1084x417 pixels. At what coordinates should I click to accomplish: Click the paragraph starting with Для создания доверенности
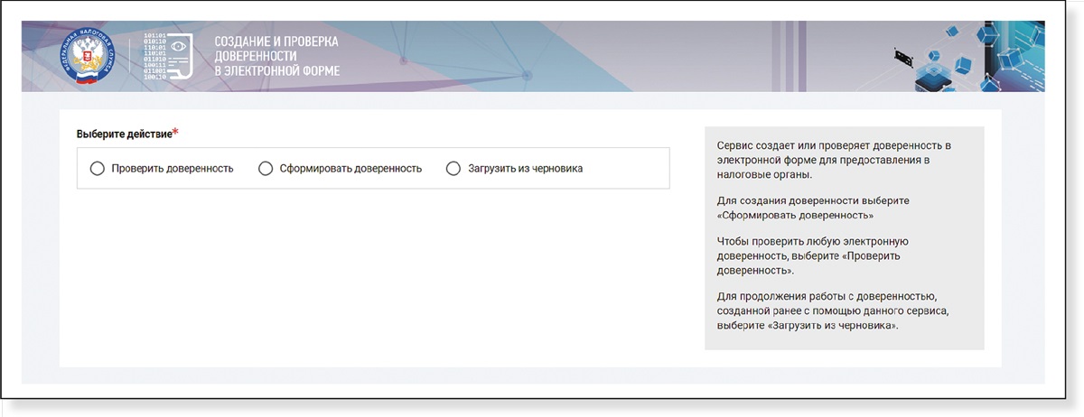tap(812, 208)
